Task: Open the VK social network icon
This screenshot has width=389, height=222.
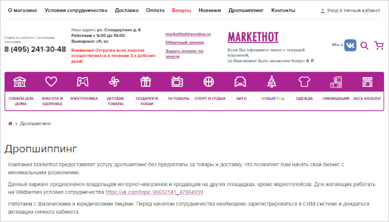Action: tap(350, 45)
